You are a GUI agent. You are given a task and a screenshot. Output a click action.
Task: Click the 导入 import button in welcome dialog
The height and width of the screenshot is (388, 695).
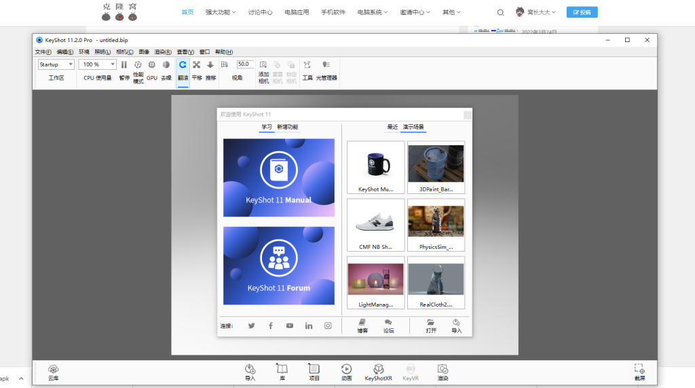(x=456, y=326)
